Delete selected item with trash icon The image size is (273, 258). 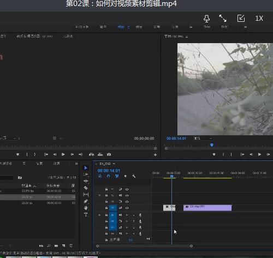coord(71,245)
